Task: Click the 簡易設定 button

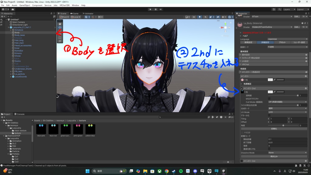Action: point(248,42)
